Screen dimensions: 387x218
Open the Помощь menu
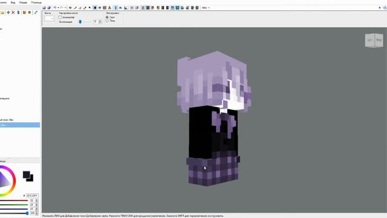36,2
